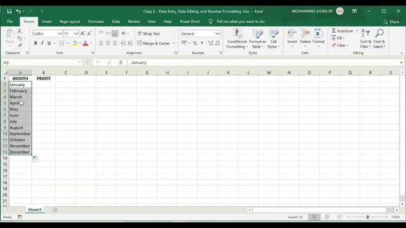Image resolution: width=406 pixels, height=228 pixels.
Task: Open the General number format dropdown
Action: pos(218,34)
